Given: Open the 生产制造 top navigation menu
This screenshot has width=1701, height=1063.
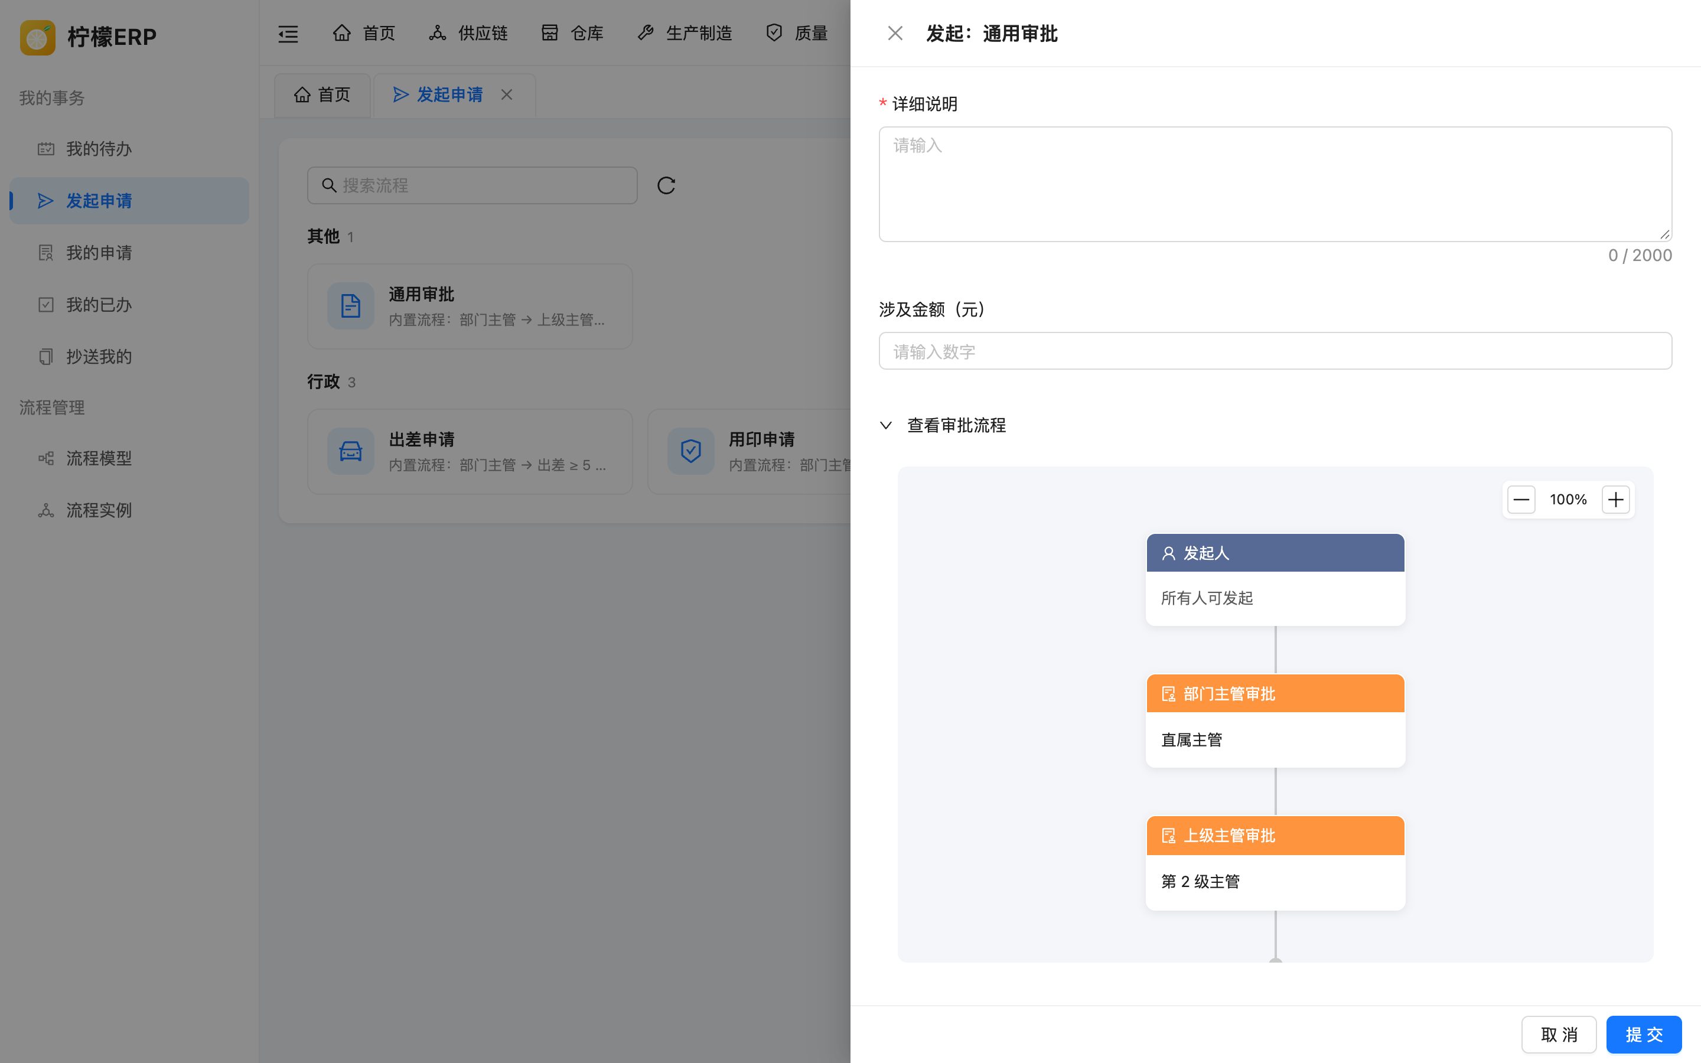Looking at the screenshot, I should [x=685, y=33].
